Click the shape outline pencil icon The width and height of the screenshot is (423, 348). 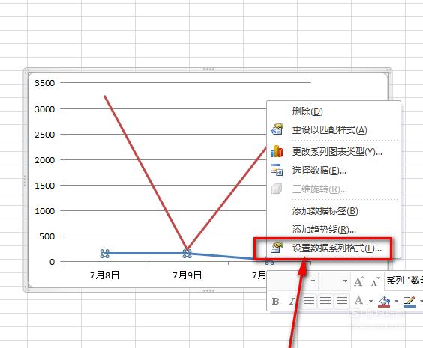coord(409,302)
